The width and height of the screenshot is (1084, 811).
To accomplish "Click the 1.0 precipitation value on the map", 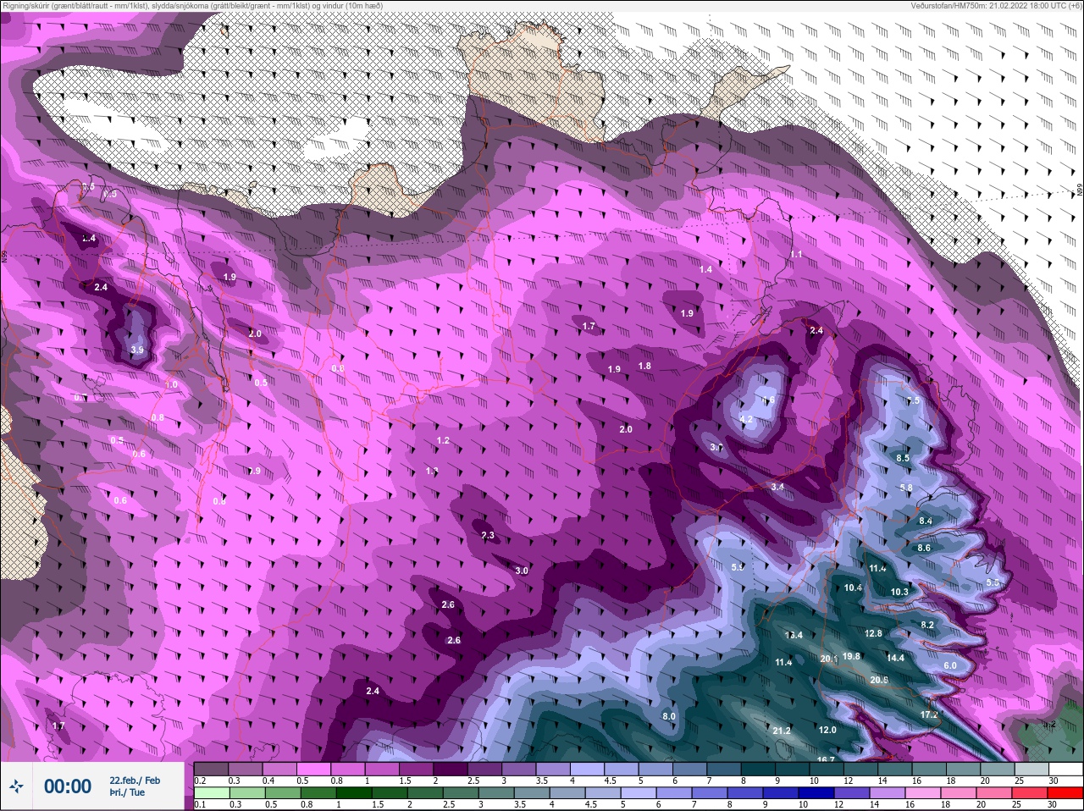I will coord(171,384).
